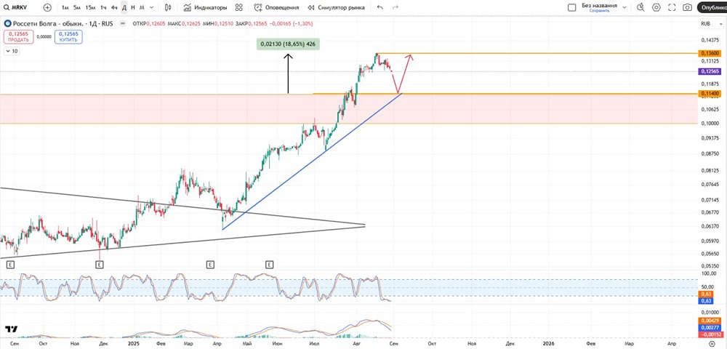Undo the last chart action
The height and width of the screenshot is (349, 727).
[x=380, y=7]
